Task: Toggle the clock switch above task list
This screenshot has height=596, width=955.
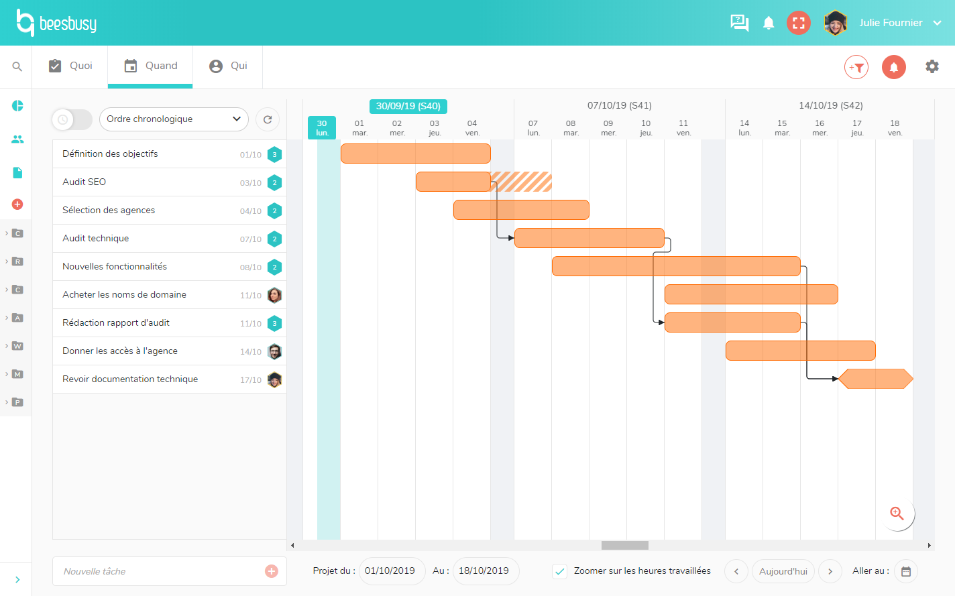Action: pyautogui.click(x=72, y=119)
